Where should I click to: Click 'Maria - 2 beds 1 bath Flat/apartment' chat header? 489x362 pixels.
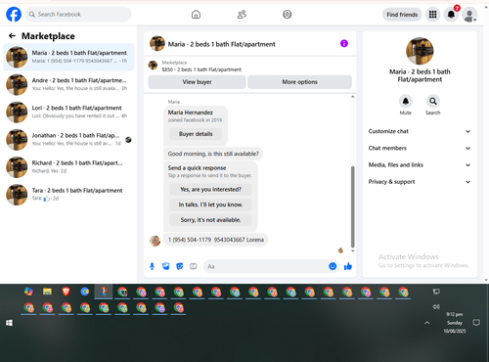click(x=221, y=44)
